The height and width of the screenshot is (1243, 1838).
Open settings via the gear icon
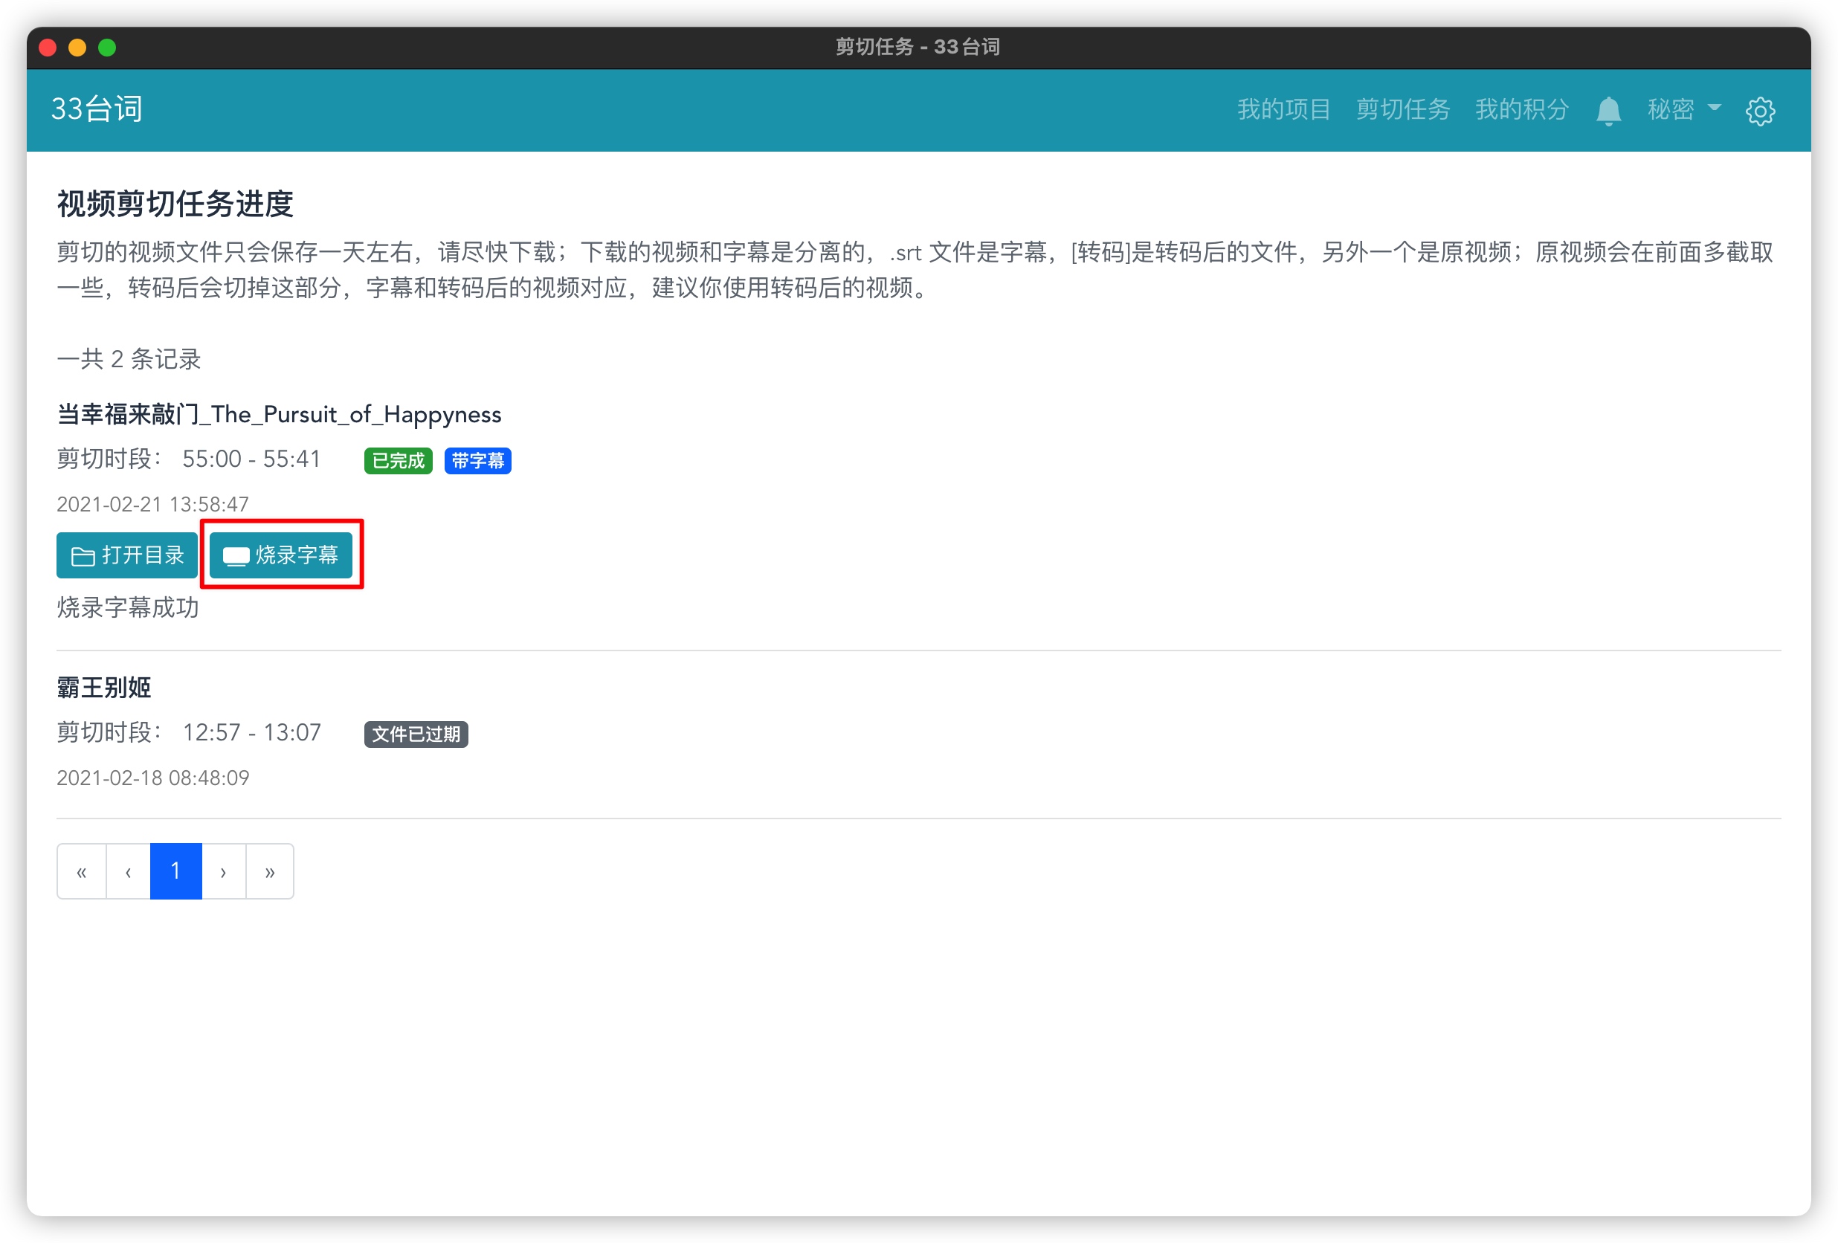pyautogui.click(x=1760, y=110)
